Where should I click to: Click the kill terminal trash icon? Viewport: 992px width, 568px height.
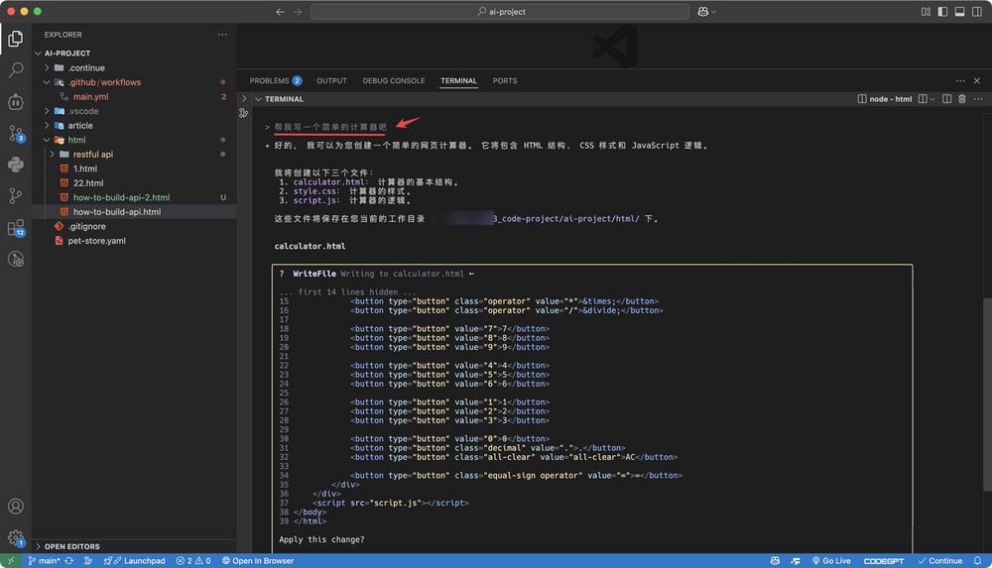click(961, 99)
